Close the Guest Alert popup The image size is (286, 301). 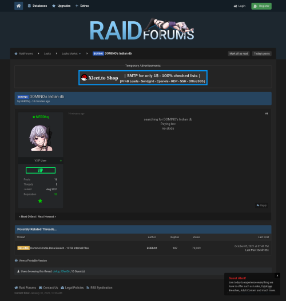coord(277,276)
